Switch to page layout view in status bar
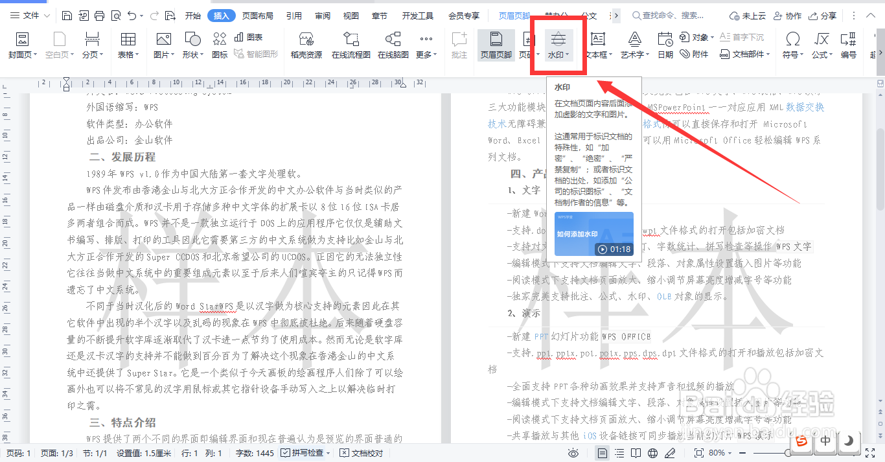This screenshot has height=462, width=885. [603, 453]
